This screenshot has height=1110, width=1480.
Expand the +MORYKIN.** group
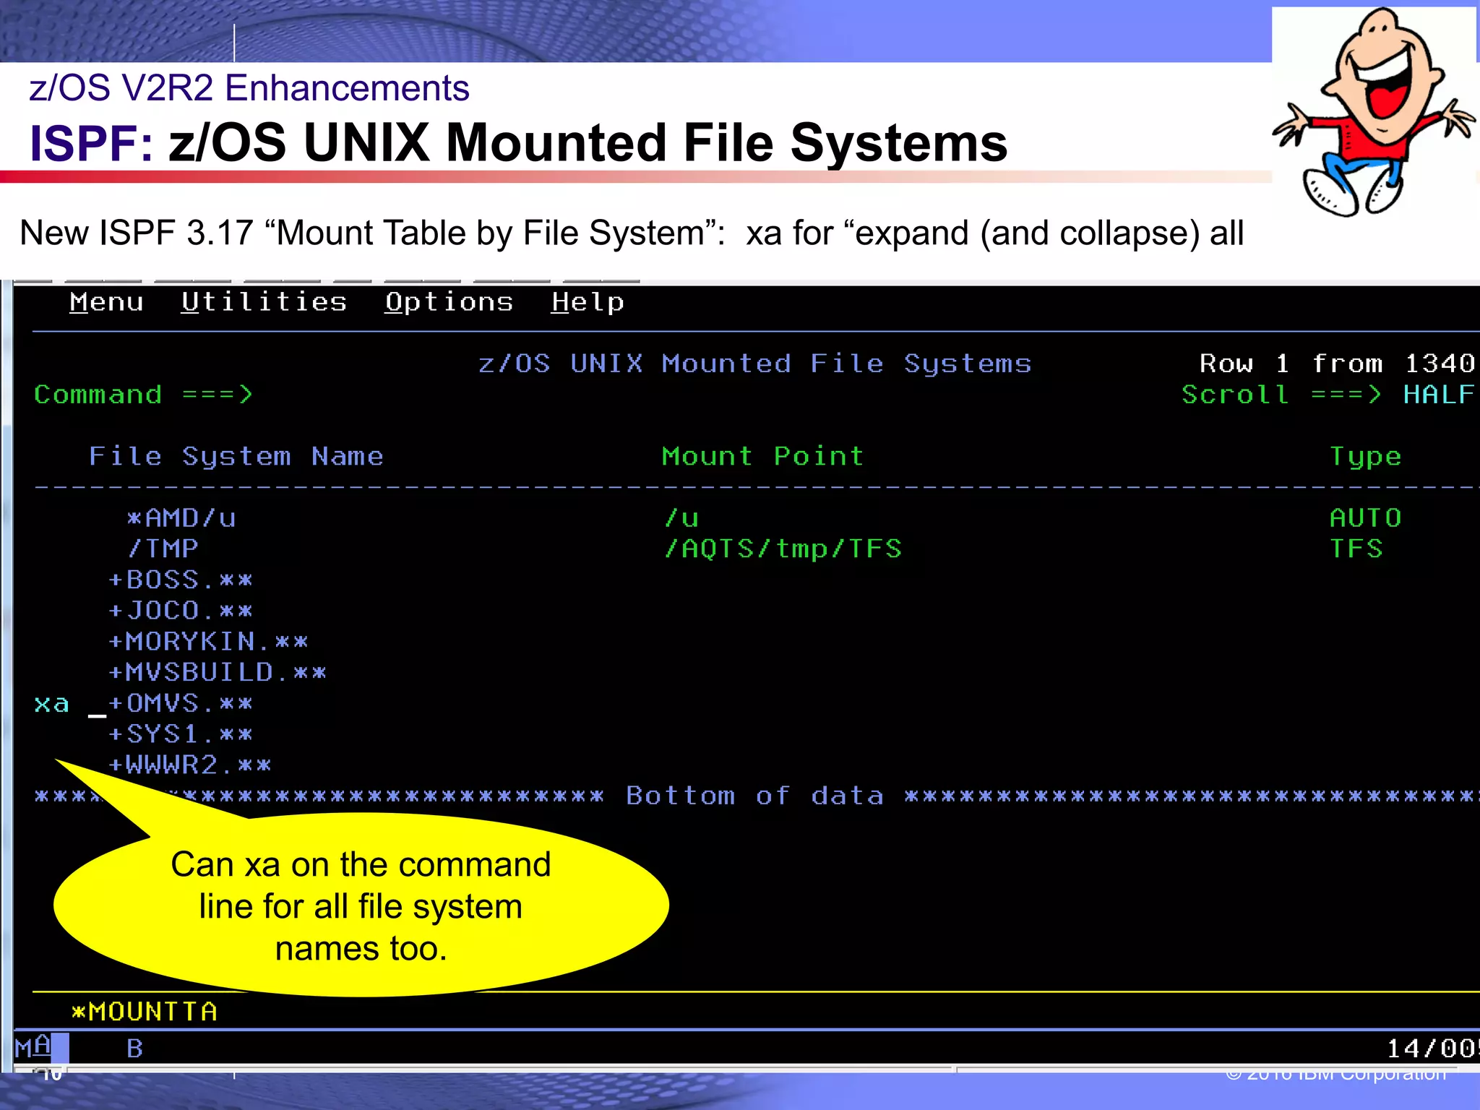click(208, 642)
